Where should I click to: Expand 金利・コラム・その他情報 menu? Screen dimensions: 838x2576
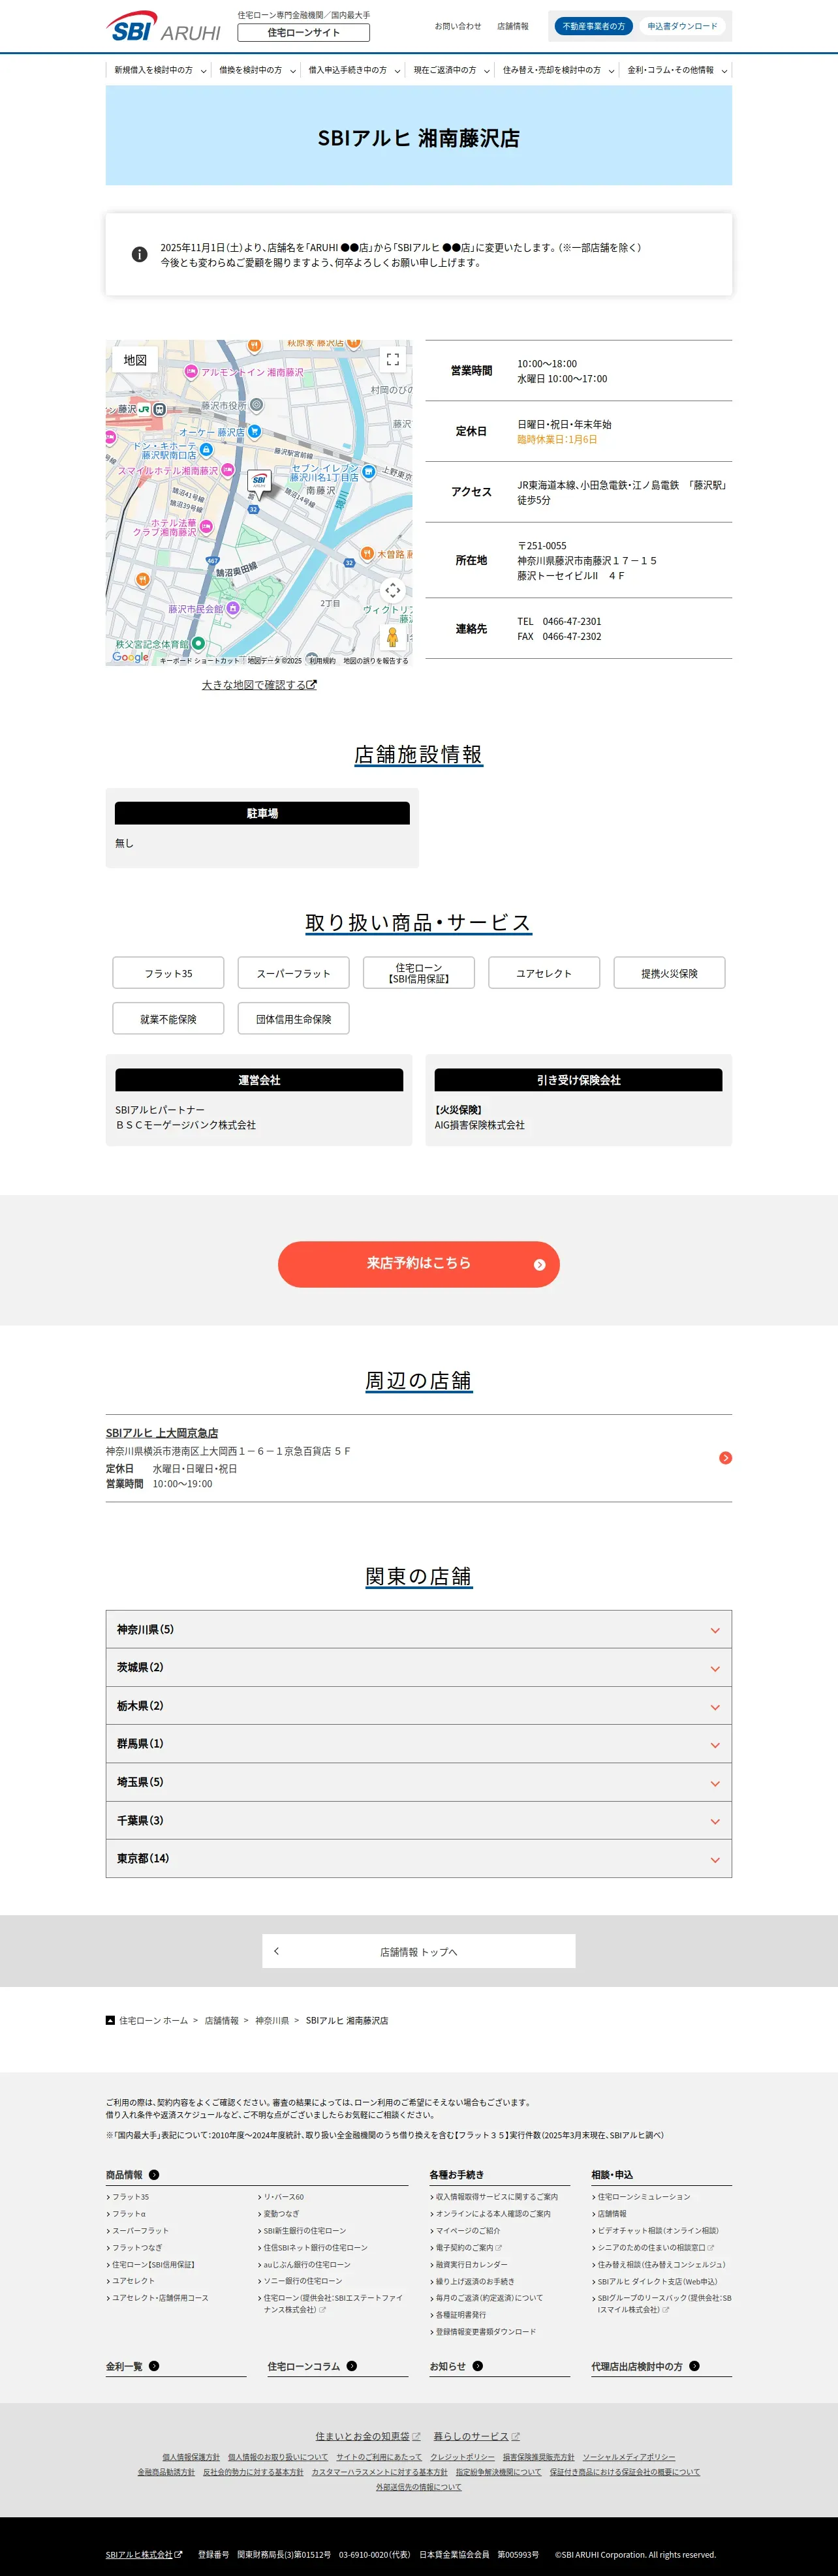click(677, 70)
